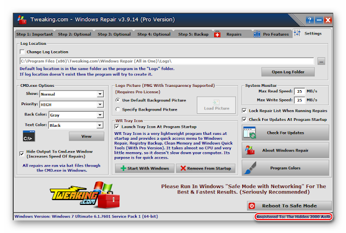Click the Settings sliders icon
Screen dimensions: 346x233
coord(297,33)
